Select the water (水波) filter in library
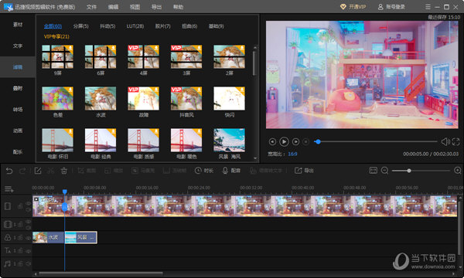This screenshot has height=278, width=464. pyautogui.click(x=101, y=98)
